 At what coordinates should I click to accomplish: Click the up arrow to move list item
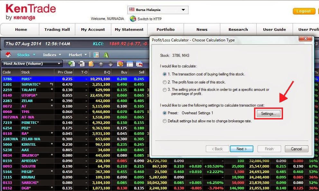pos(101,64)
